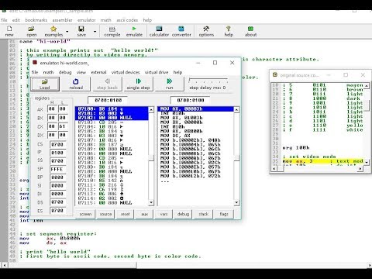Click source window horizontal scroll right arrow
This screenshot has height=279, width=372.
[x=360, y=169]
